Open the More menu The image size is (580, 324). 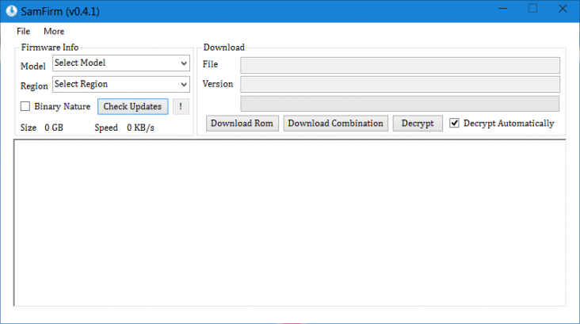[x=54, y=32]
